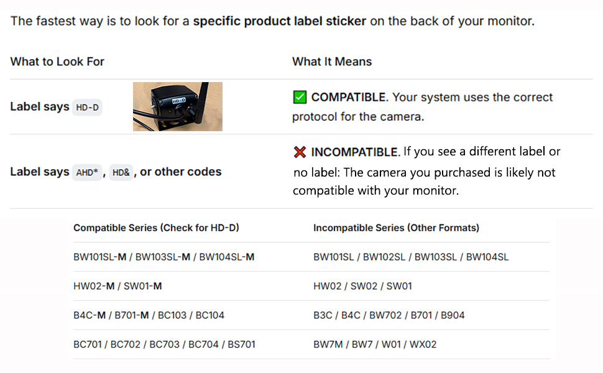Click the "Incompatible Series (Other Formats)" header
The height and width of the screenshot is (373, 603).
pyautogui.click(x=396, y=228)
